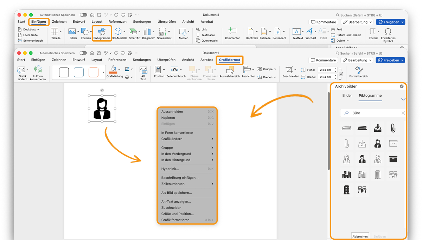Open the Auswahlbereich selection pane
The image size is (422, 240).
[x=230, y=70]
